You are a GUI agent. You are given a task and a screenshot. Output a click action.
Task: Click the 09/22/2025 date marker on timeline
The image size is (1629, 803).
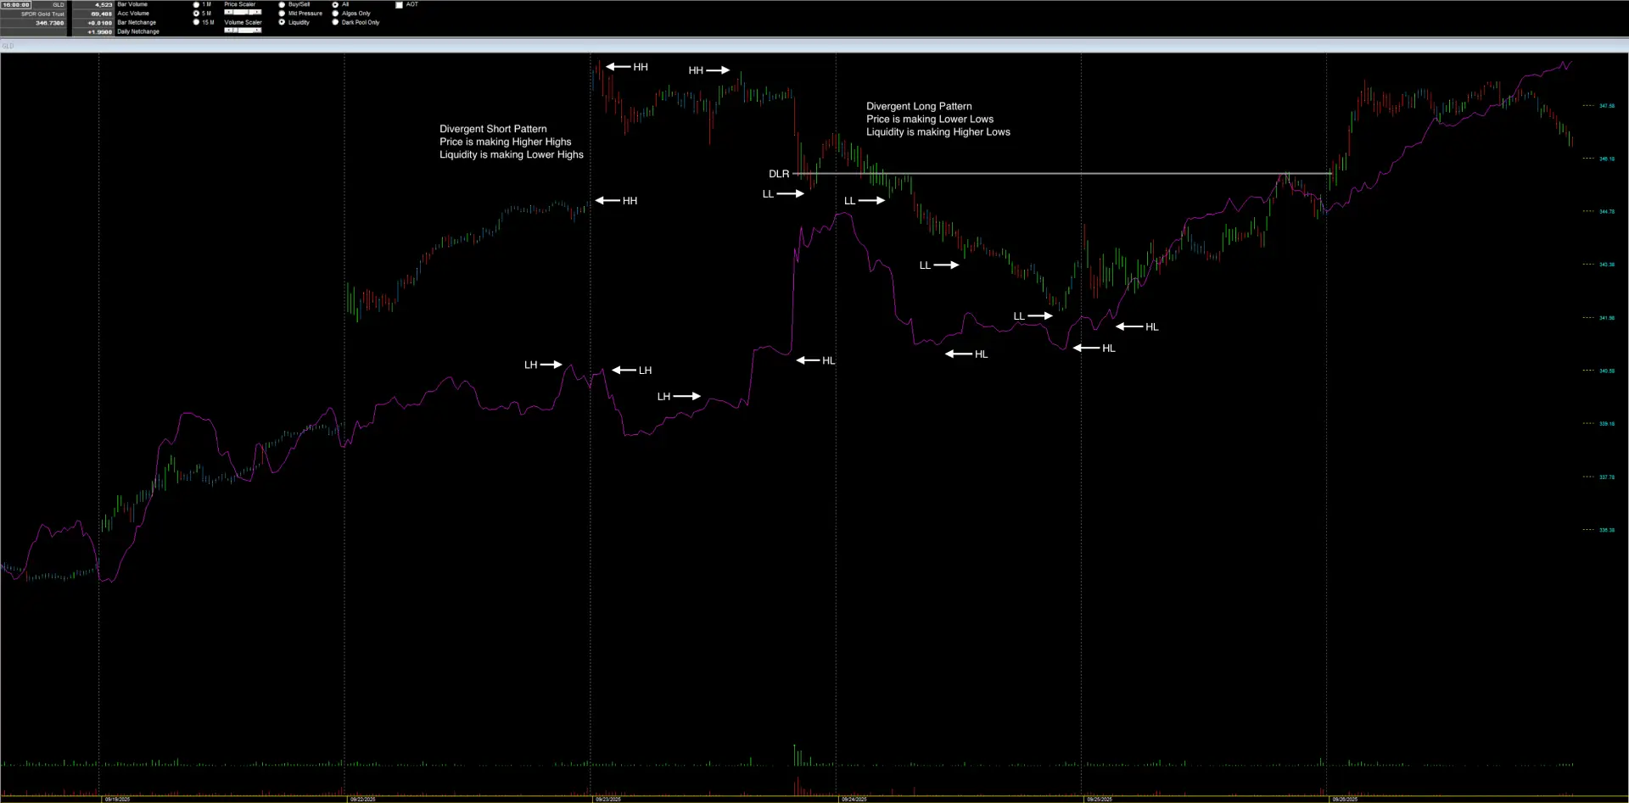coord(362,799)
